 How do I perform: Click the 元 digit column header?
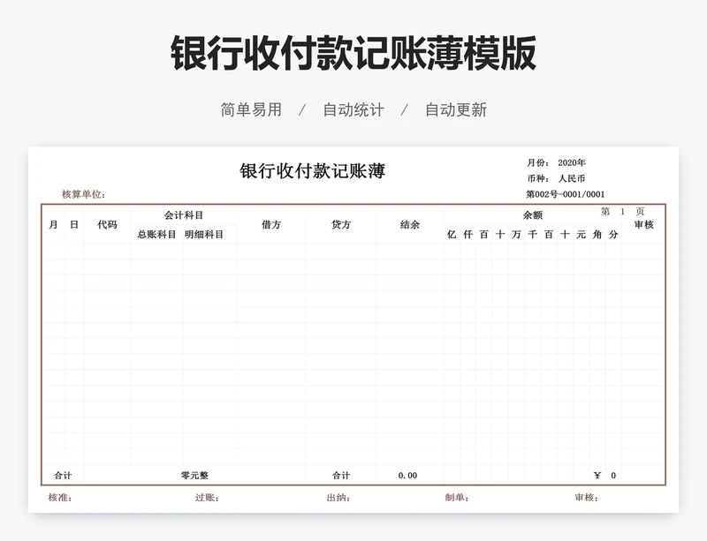(582, 234)
